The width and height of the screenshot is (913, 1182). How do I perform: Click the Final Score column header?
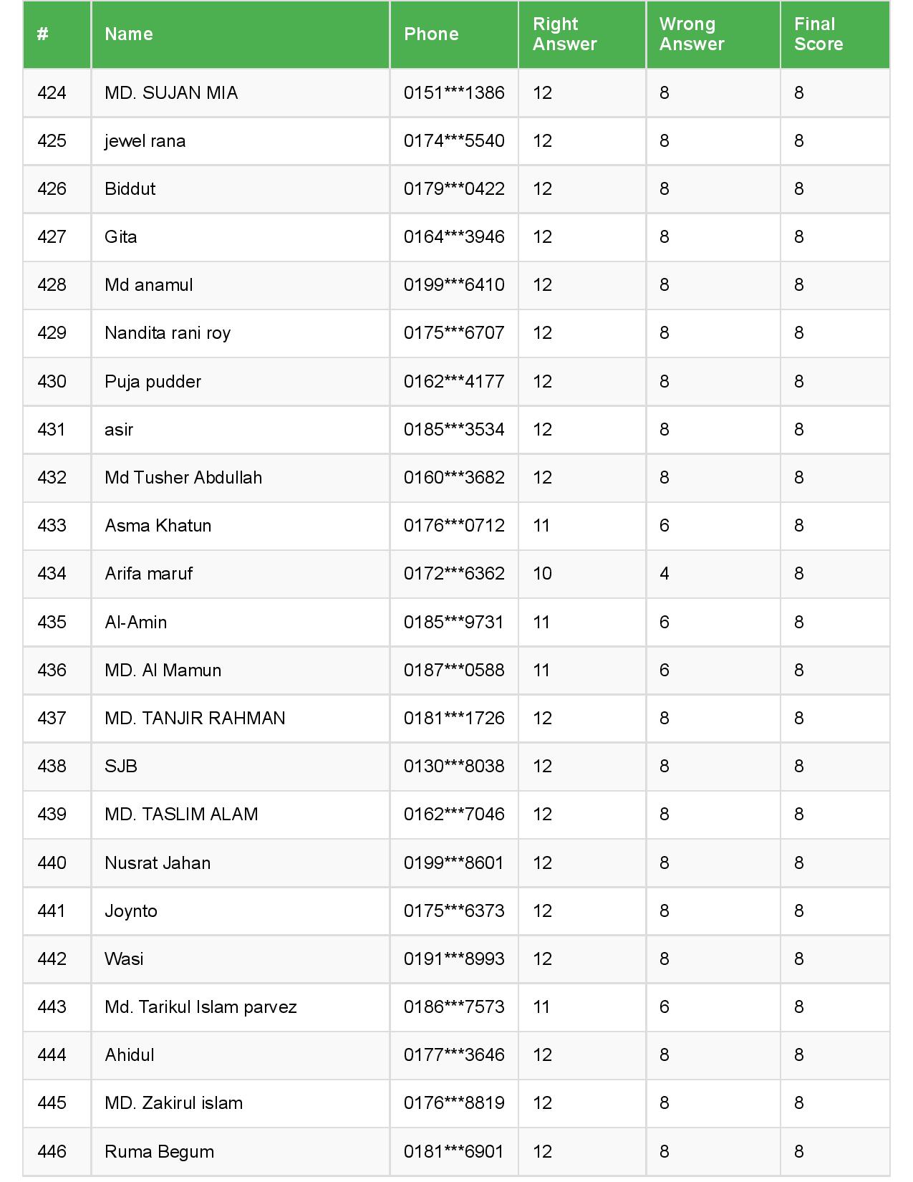coord(818,34)
